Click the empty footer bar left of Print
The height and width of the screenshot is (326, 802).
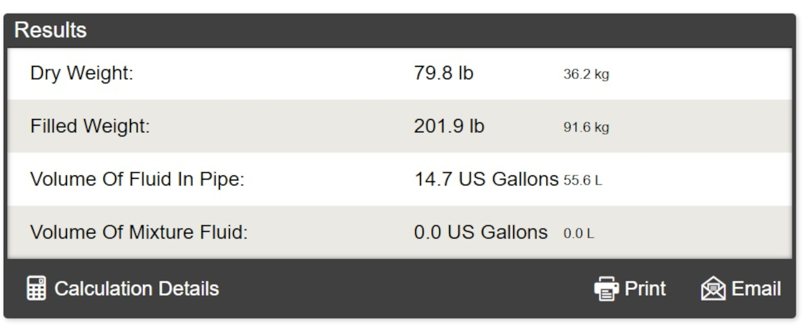click(x=406, y=289)
